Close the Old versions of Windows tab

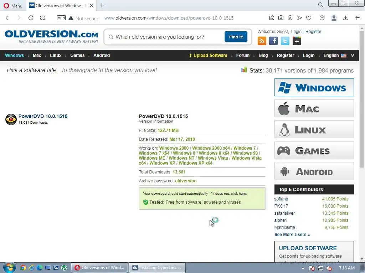pos(92,6)
